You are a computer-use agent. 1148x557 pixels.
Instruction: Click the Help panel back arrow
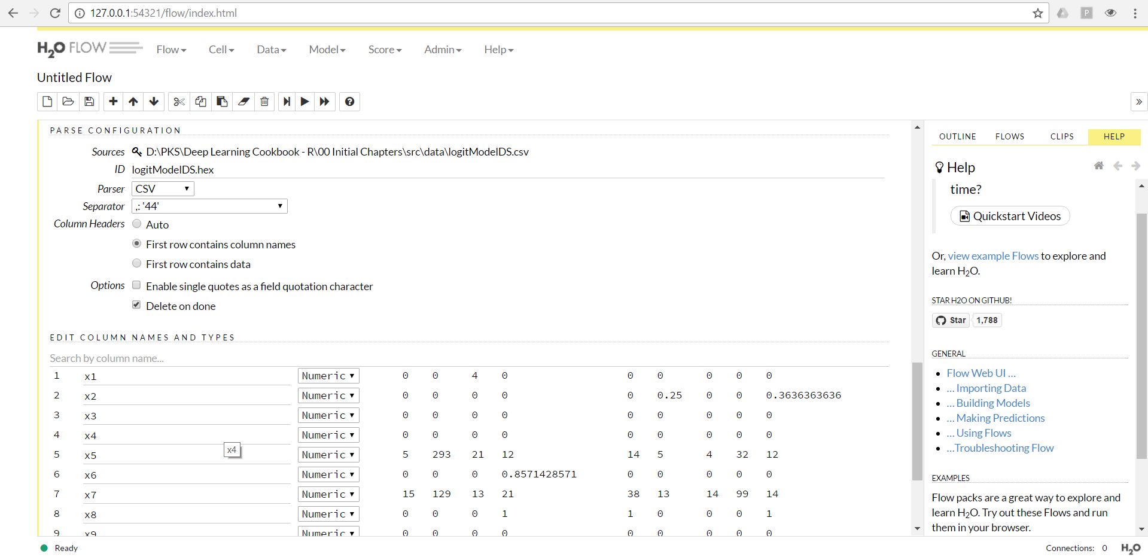coord(1117,166)
